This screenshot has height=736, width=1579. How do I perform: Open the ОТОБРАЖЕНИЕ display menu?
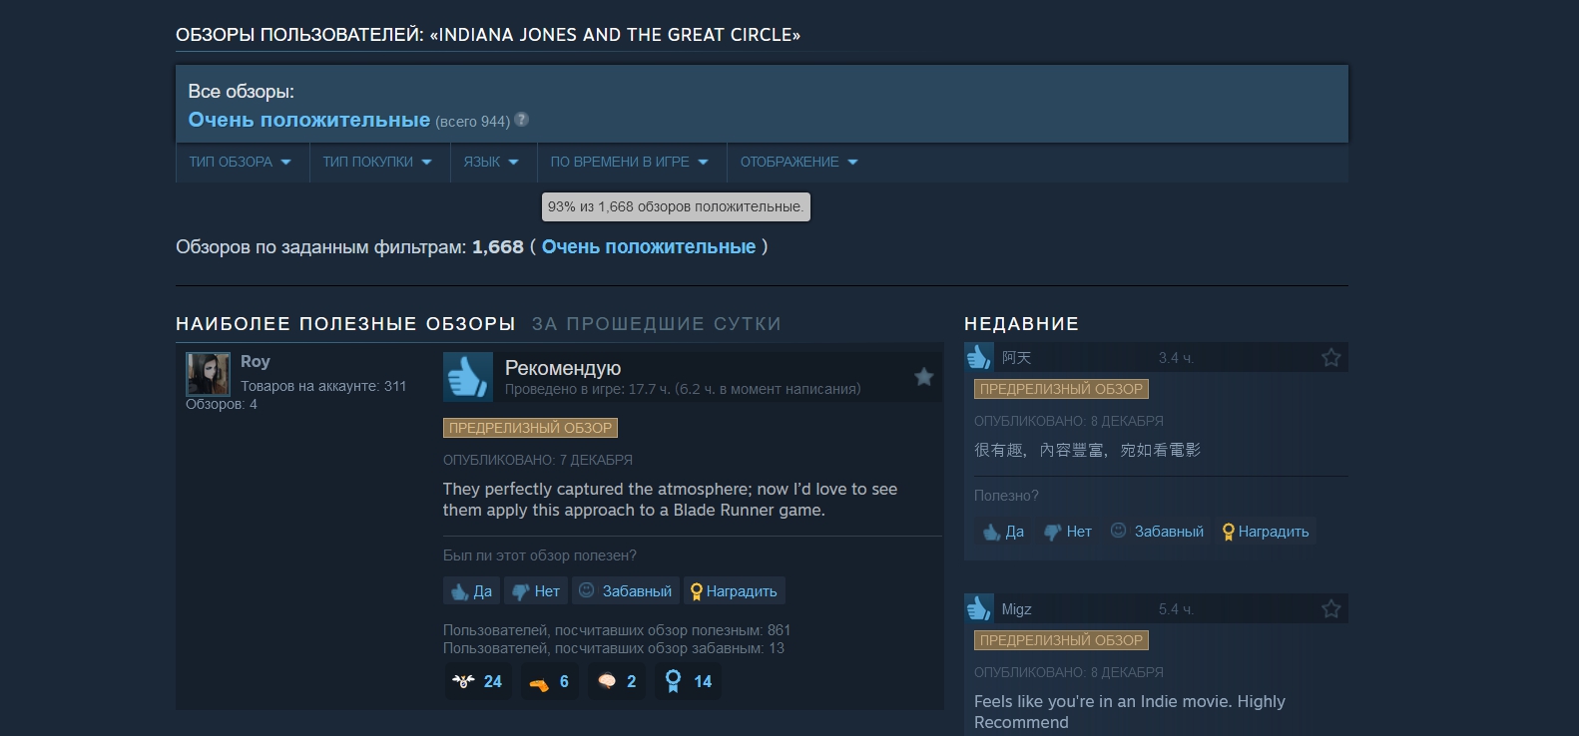(799, 162)
